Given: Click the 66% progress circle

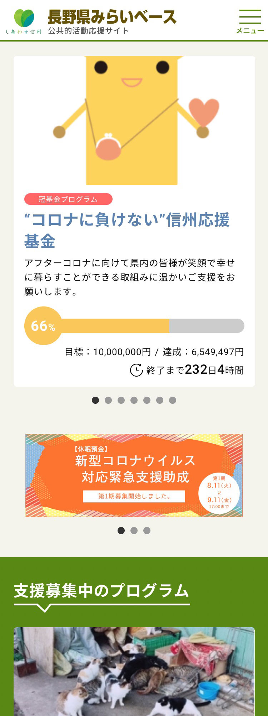Looking at the screenshot, I should pos(43,326).
